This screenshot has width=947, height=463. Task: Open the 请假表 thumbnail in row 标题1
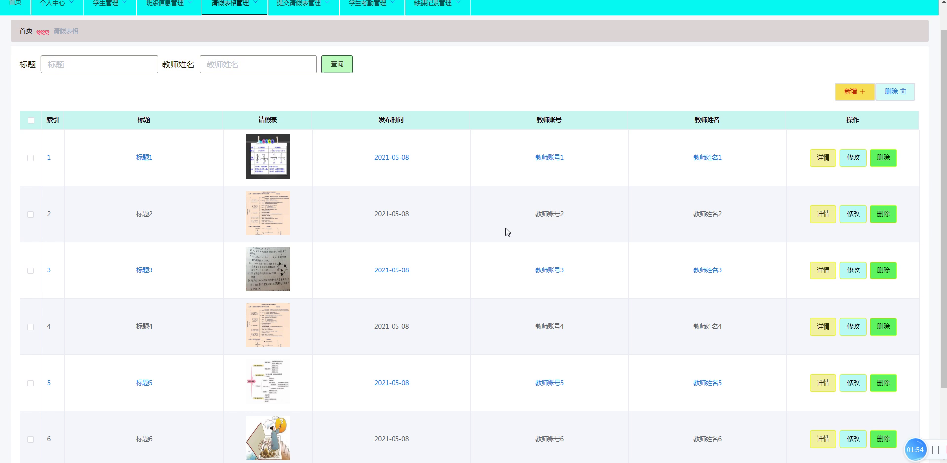coord(268,156)
